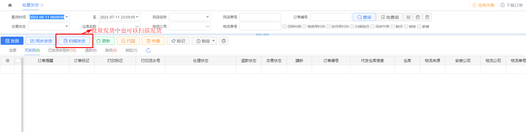Refresh counts with the circular arrow icon
This screenshot has height=132, width=526.
coord(149,50)
